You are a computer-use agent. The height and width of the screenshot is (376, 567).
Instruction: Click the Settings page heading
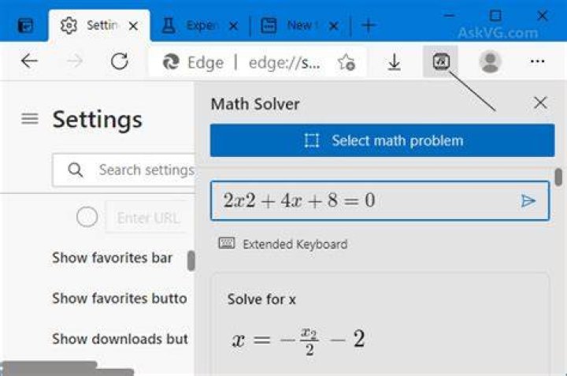(x=98, y=119)
